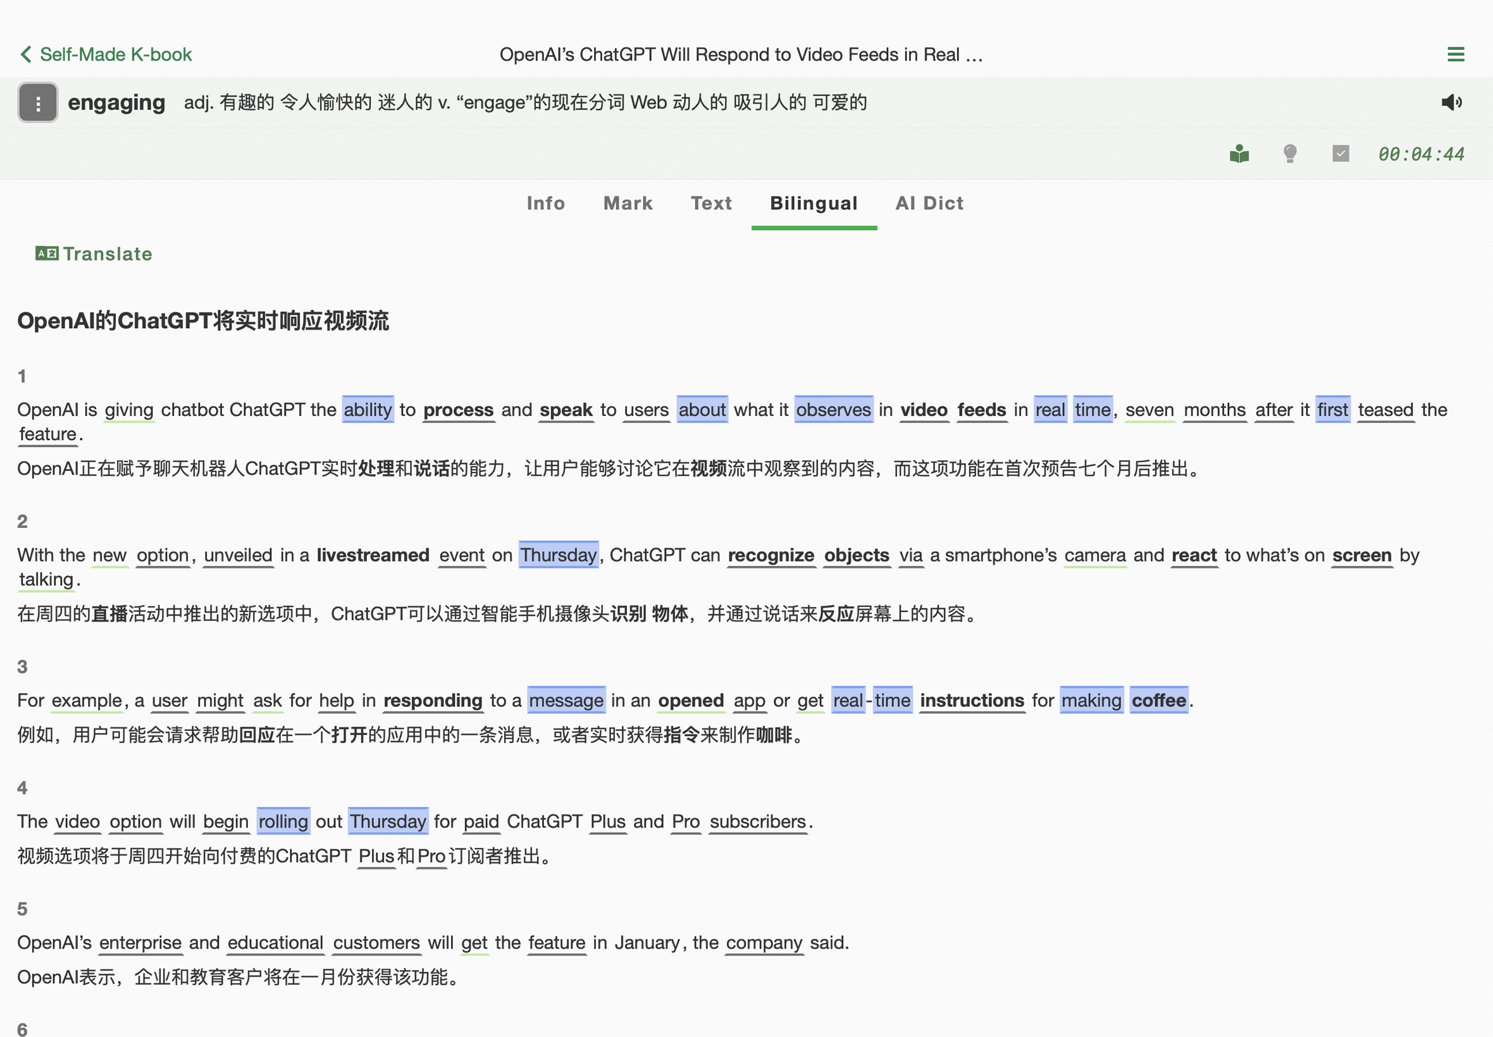Viewport: 1493px width, 1037px height.
Task: Click the word "customers" in paragraph 5
Action: [x=376, y=943]
